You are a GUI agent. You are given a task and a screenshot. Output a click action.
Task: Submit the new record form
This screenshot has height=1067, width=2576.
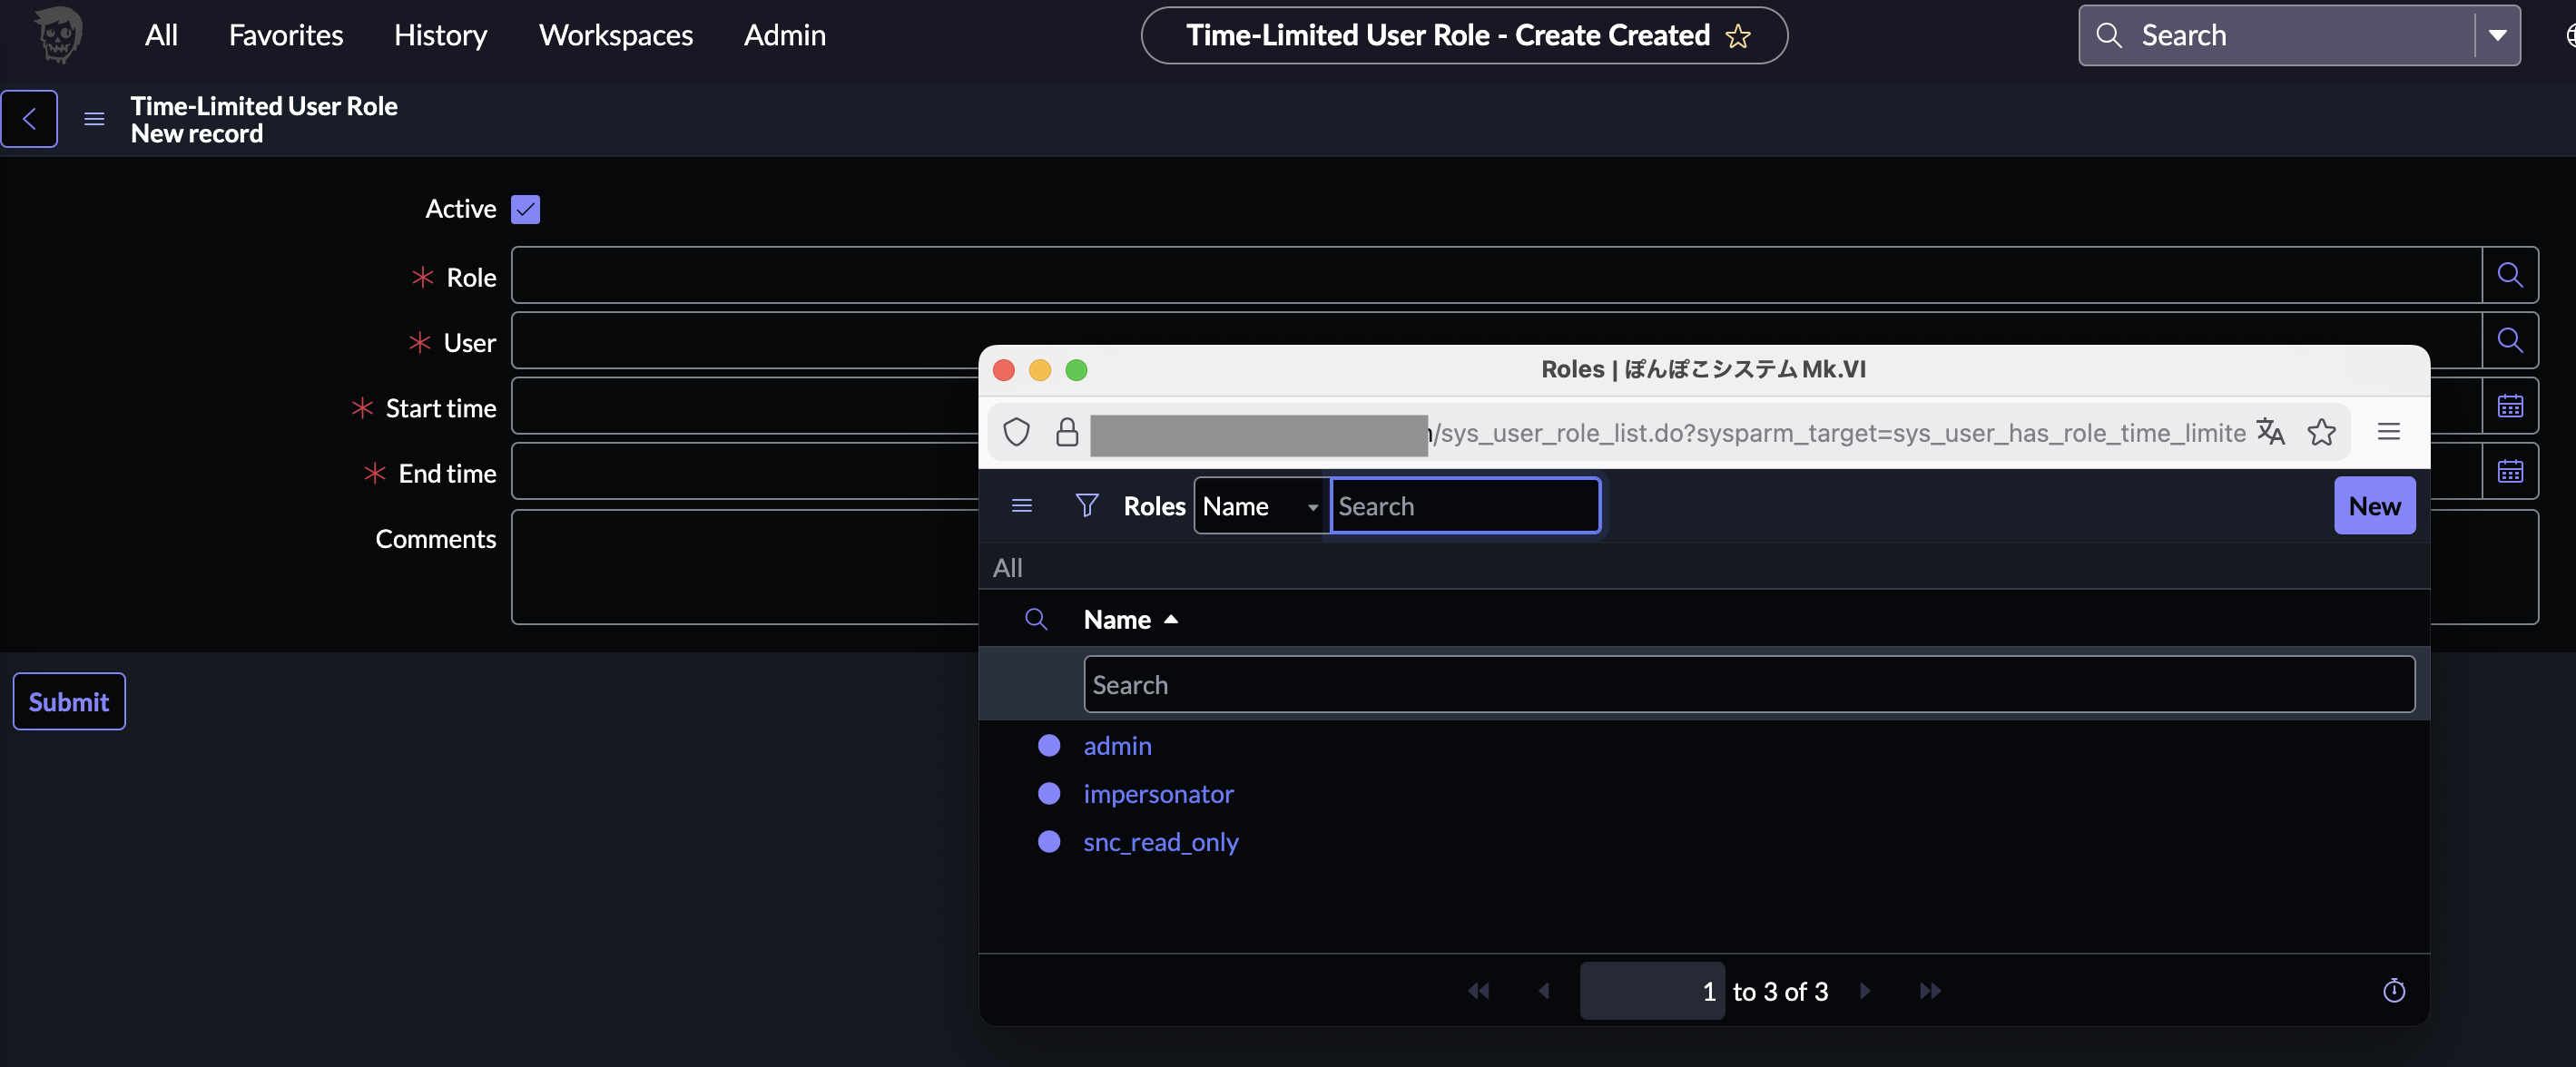coord(69,701)
